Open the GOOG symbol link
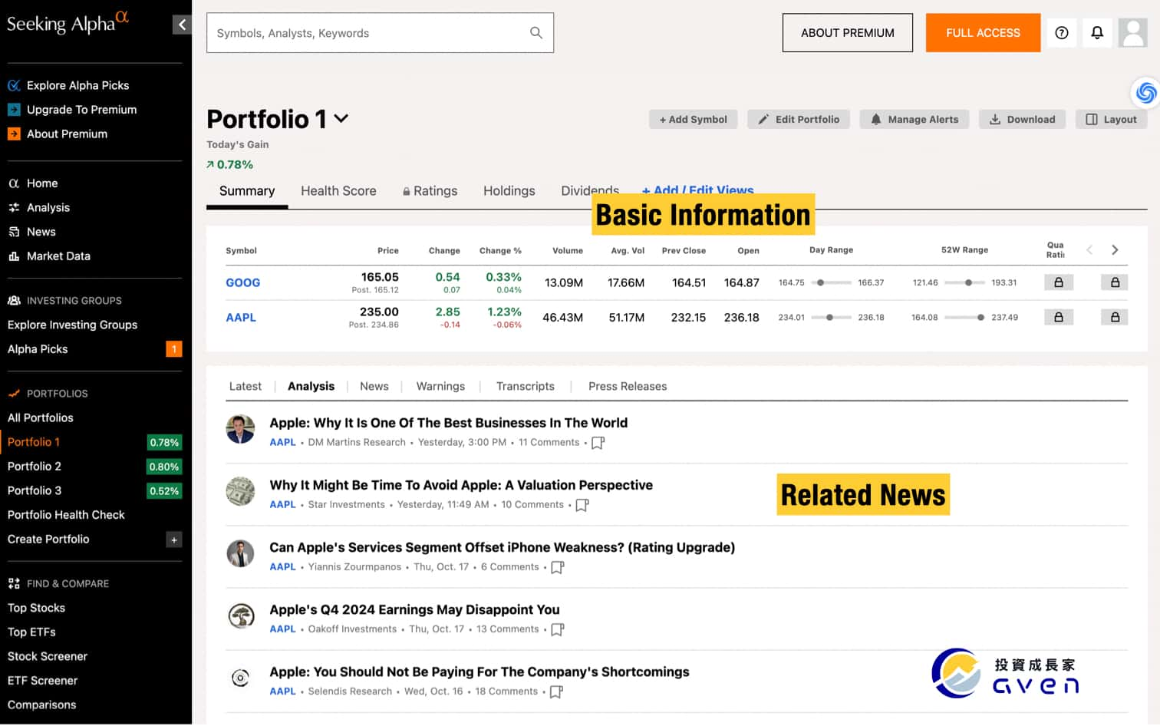The height and width of the screenshot is (726, 1160). 243,282
